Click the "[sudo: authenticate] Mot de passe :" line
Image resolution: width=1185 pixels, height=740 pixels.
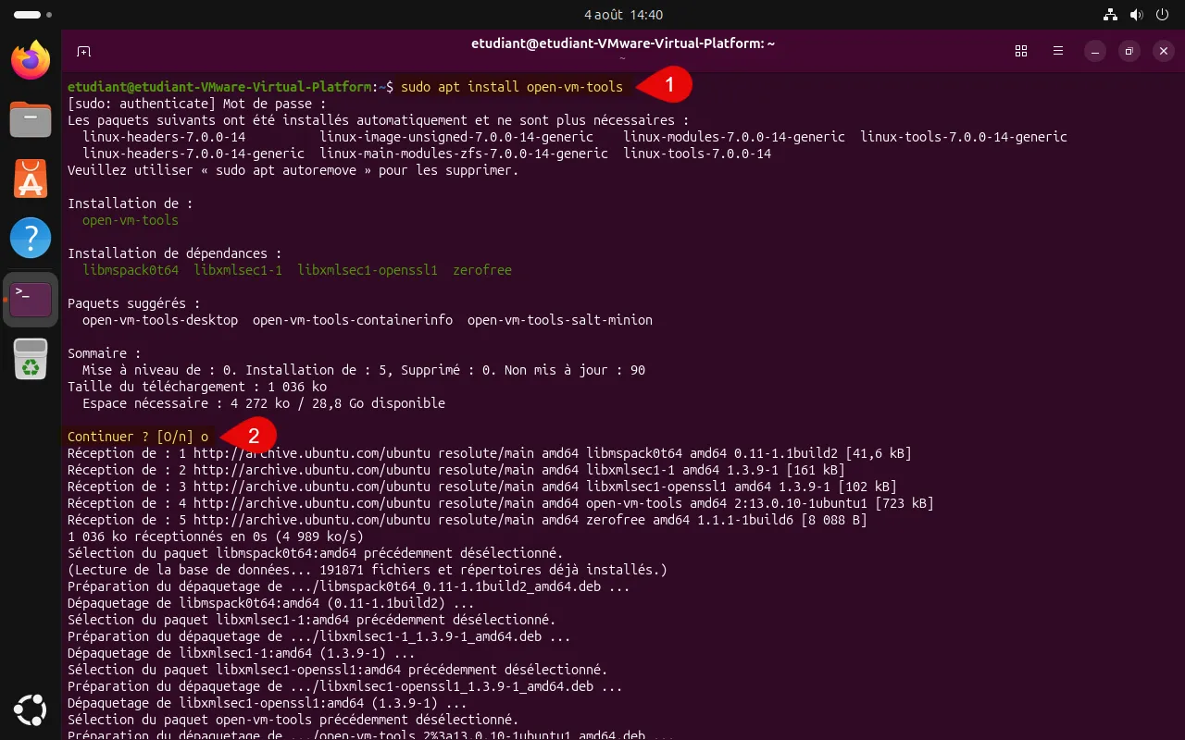tap(197, 104)
